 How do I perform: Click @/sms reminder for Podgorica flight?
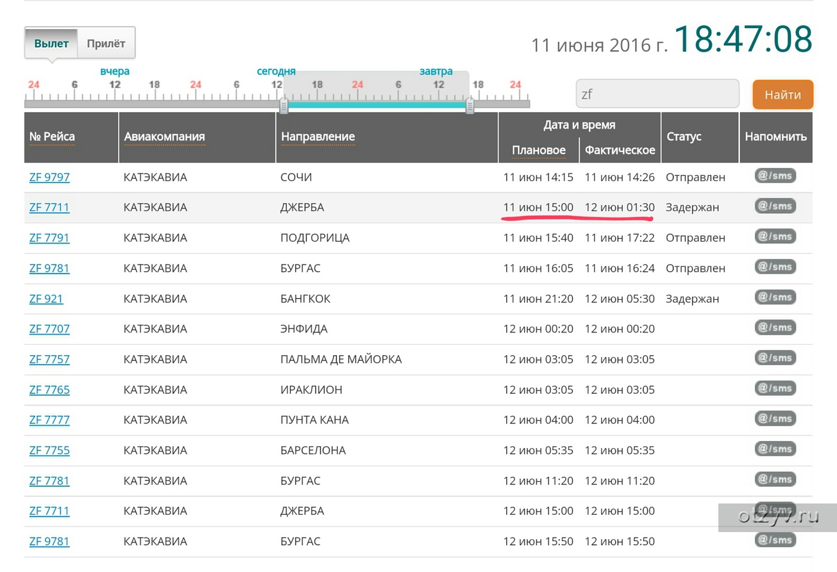[775, 237]
